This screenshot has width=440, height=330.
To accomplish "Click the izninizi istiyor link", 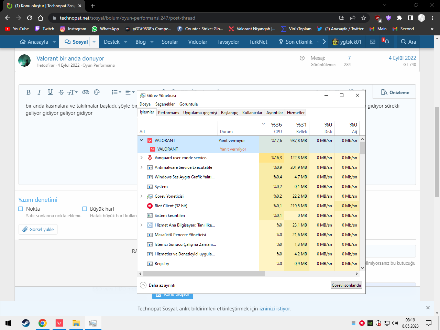I will point(275,309).
